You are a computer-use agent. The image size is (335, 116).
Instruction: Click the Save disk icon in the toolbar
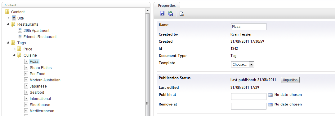[162, 14]
